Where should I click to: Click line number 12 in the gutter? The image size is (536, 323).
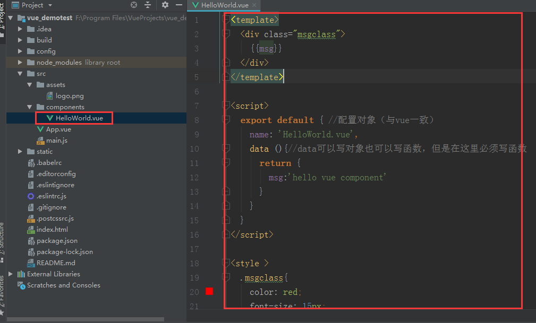194,178
